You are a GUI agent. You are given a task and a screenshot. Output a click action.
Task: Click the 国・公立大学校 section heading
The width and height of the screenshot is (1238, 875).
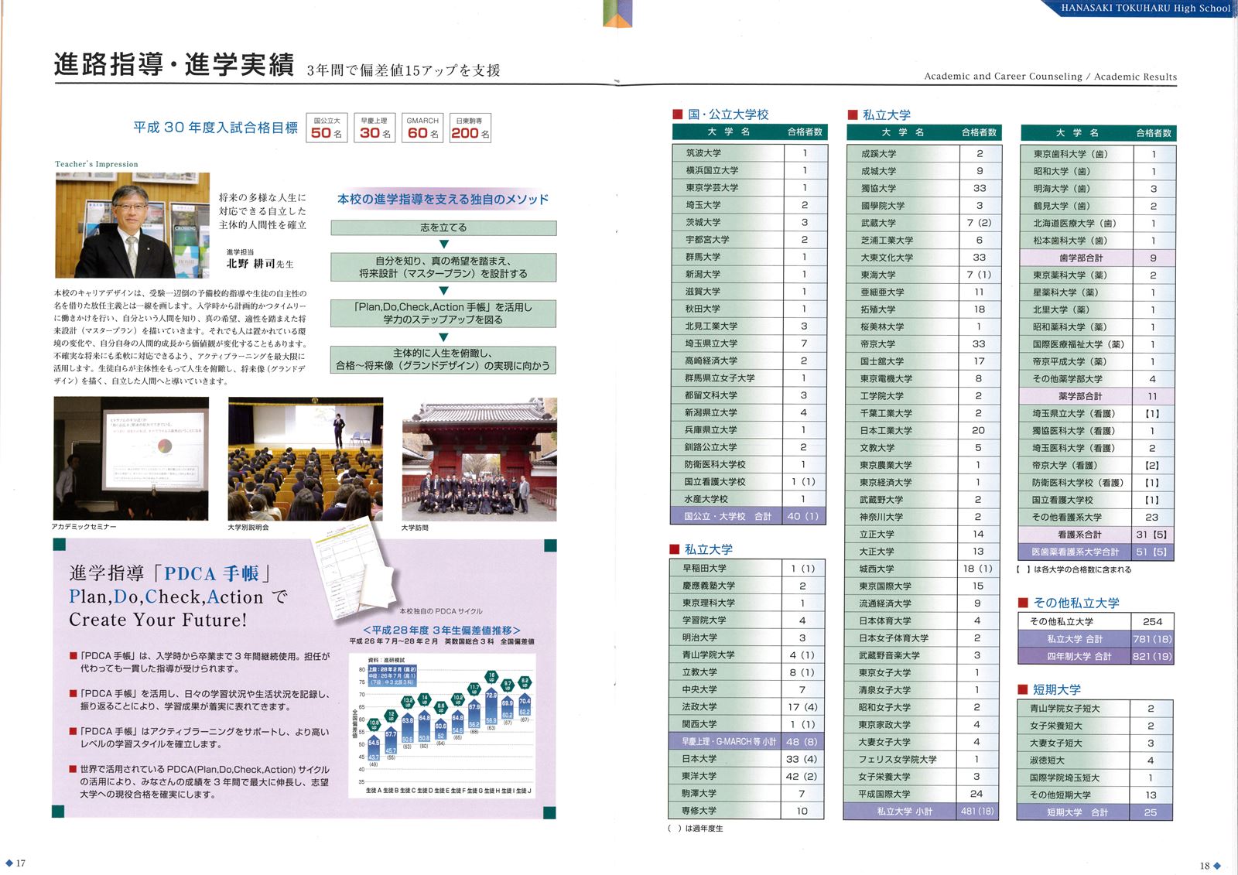click(721, 115)
